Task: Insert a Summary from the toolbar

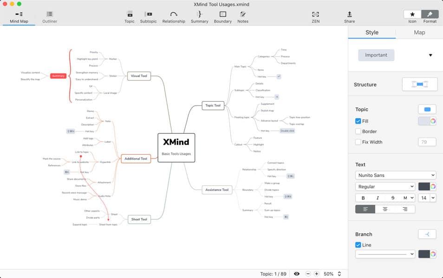Action: (x=199, y=16)
